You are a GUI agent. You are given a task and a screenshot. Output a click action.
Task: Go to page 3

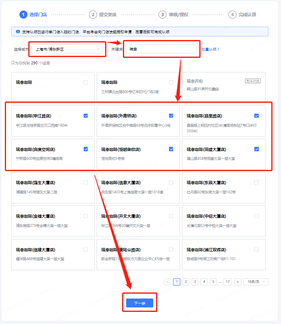pos(195,282)
